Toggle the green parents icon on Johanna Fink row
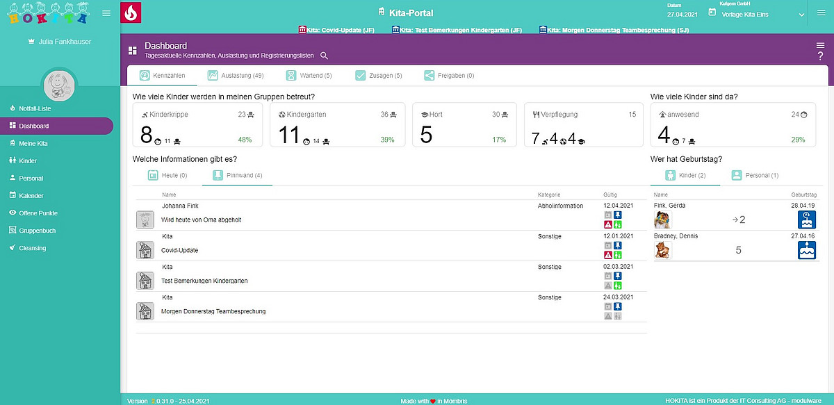 617,224
